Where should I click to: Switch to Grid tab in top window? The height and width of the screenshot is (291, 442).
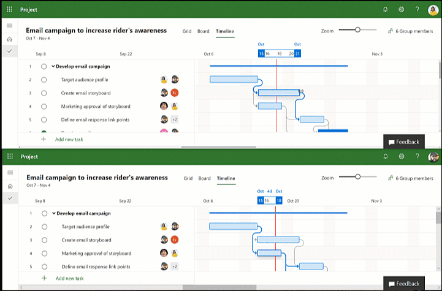coord(187,31)
